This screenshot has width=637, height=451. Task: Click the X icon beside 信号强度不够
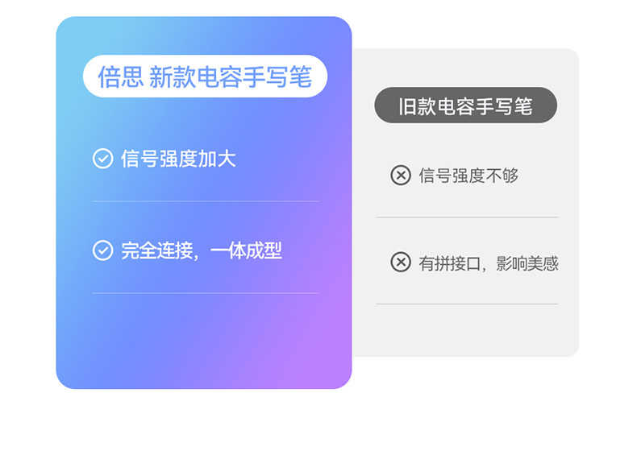click(401, 176)
